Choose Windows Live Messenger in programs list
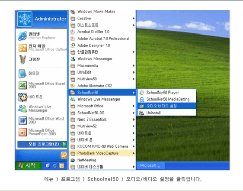 coord(102,99)
